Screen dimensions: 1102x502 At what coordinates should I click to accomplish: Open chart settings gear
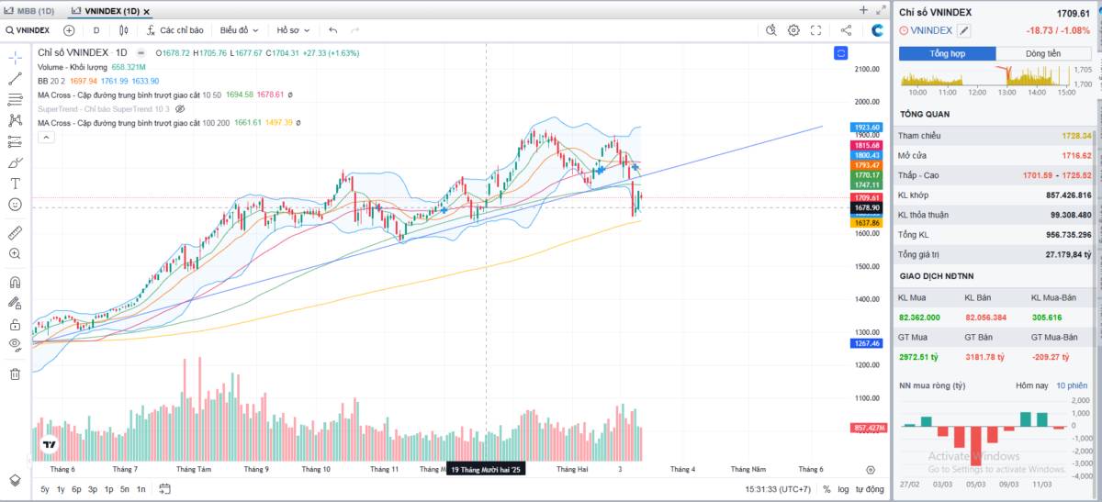point(793,30)
